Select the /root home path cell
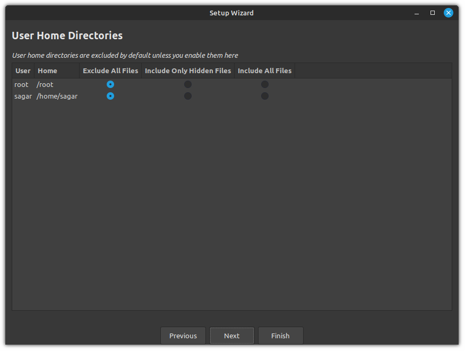 (x=45, y=85)
